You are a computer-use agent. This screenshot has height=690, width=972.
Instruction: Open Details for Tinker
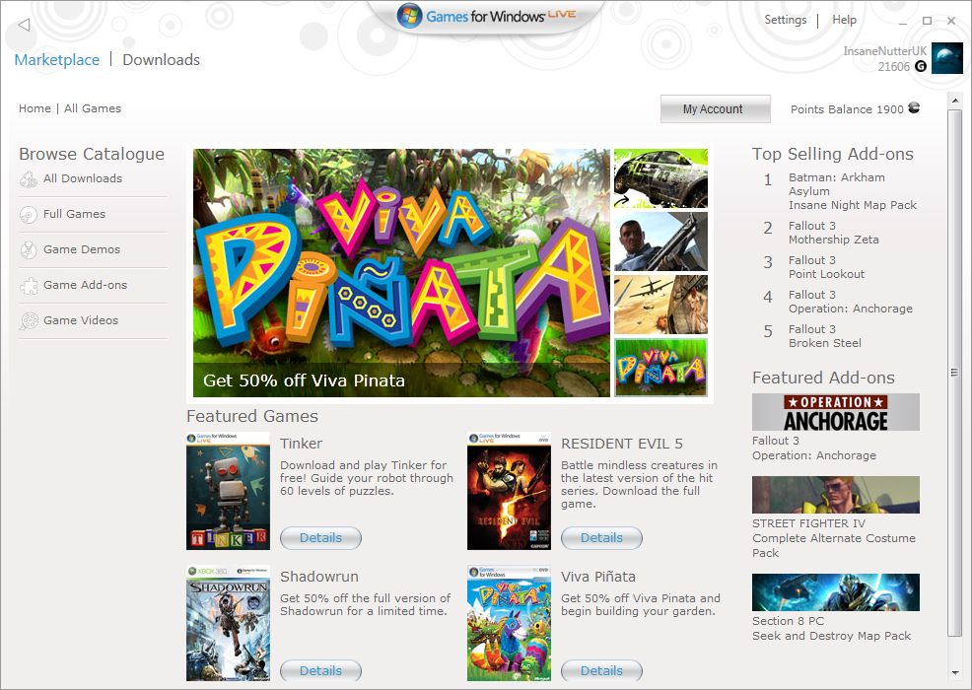[x=320, y=538]
